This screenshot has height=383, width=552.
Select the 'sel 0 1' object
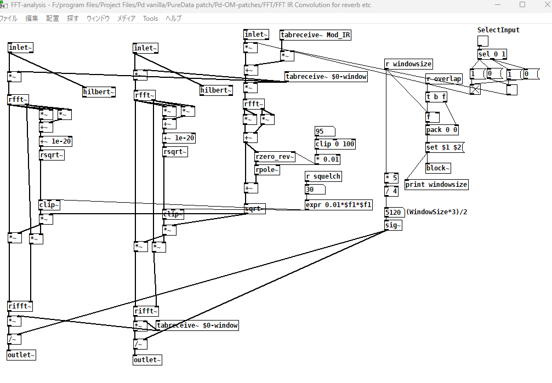pyautogui.click(x=492, y=54)
